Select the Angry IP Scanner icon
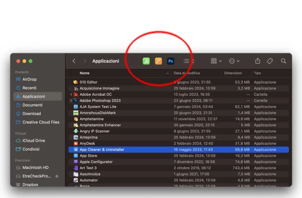The height and width of the screenshot is (198, 302). (x=76, y=131)
